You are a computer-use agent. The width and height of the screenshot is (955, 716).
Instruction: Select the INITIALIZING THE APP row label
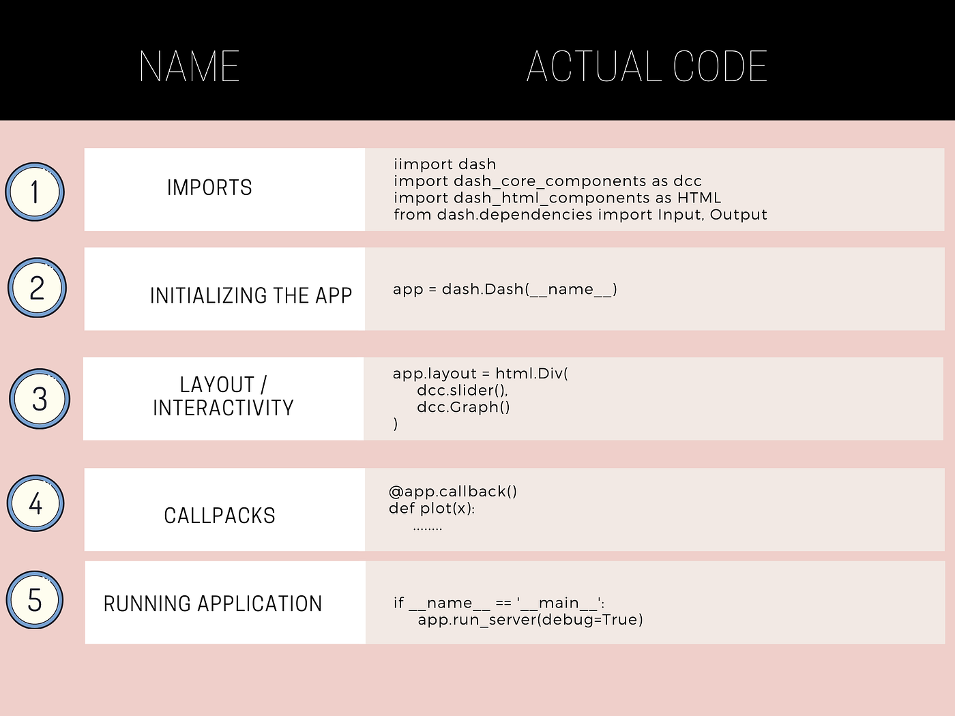[250, 295]
